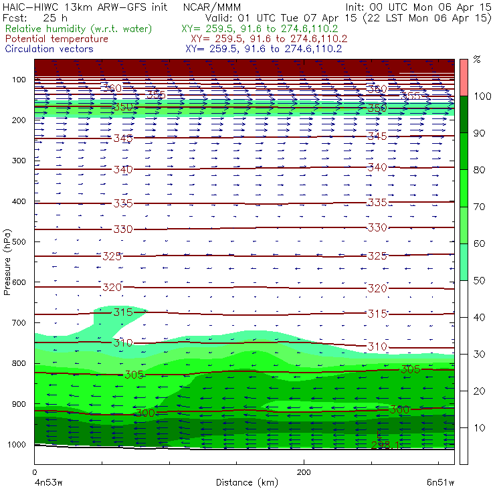Click the '50' colorbar tick label
495x495 pixels.
pos(479,281)
